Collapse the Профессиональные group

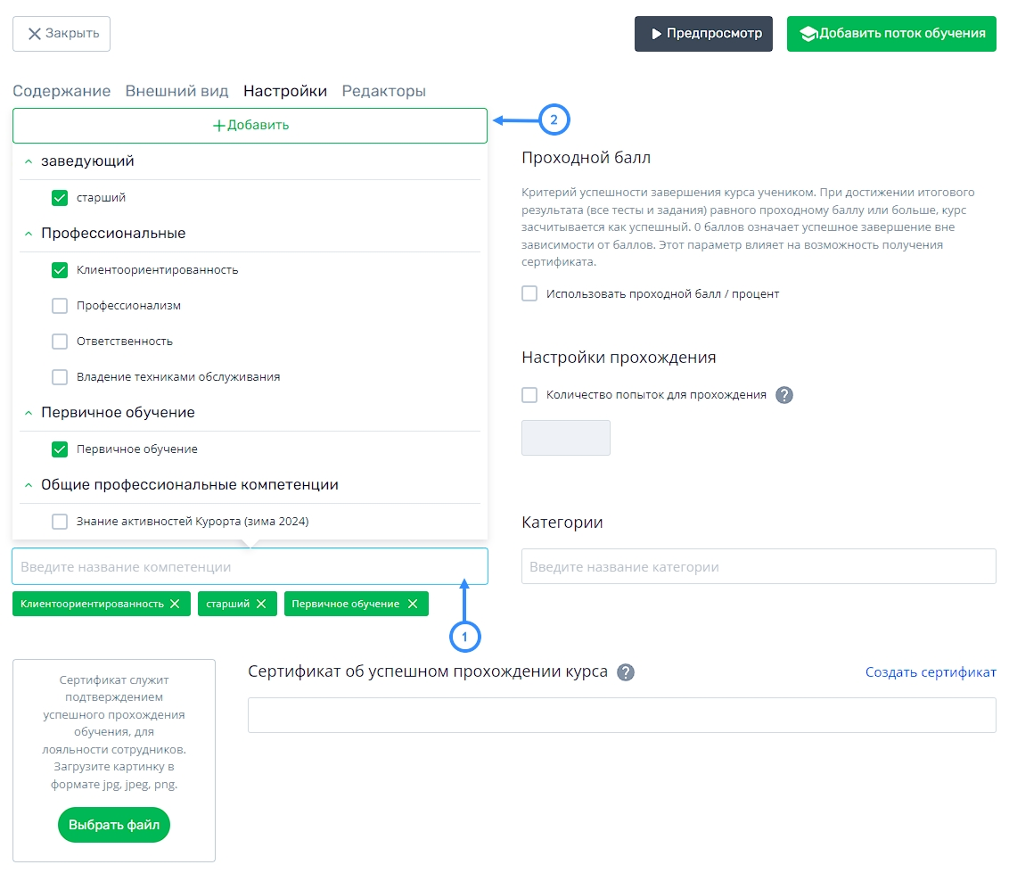pyautogui.click(x=29, y=234)
